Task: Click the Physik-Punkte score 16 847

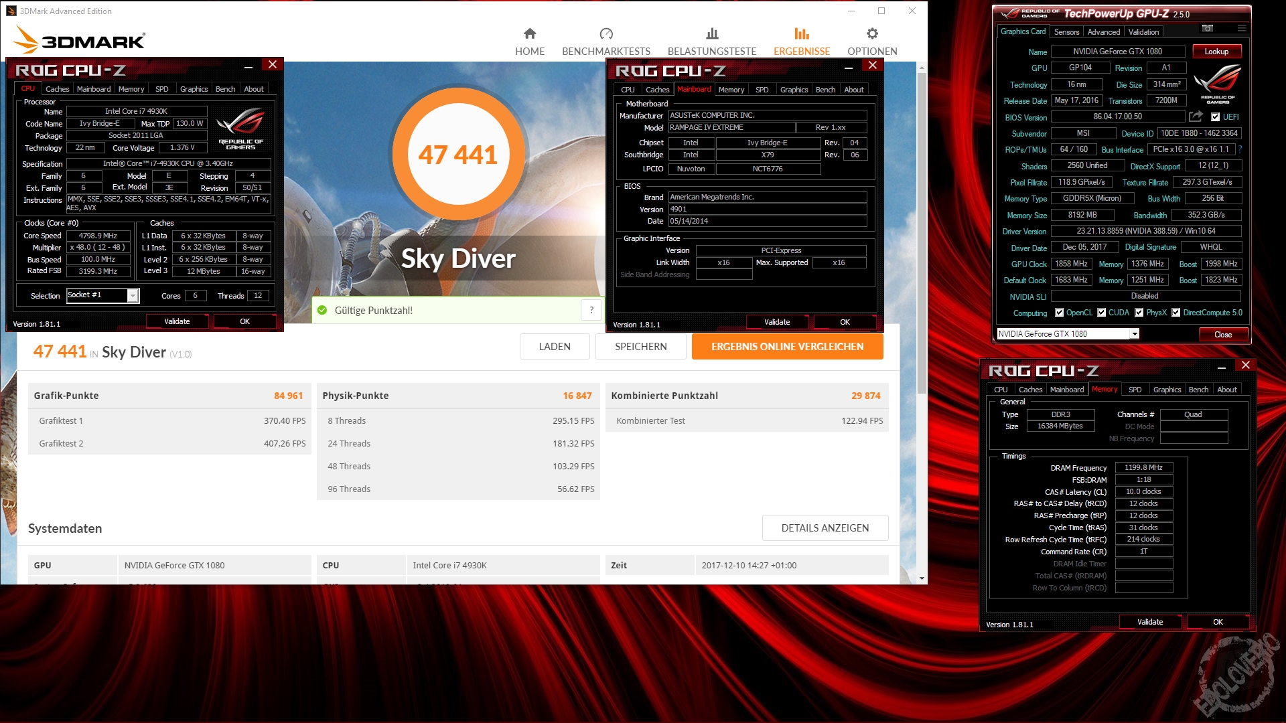Action: tap(577, 396)
